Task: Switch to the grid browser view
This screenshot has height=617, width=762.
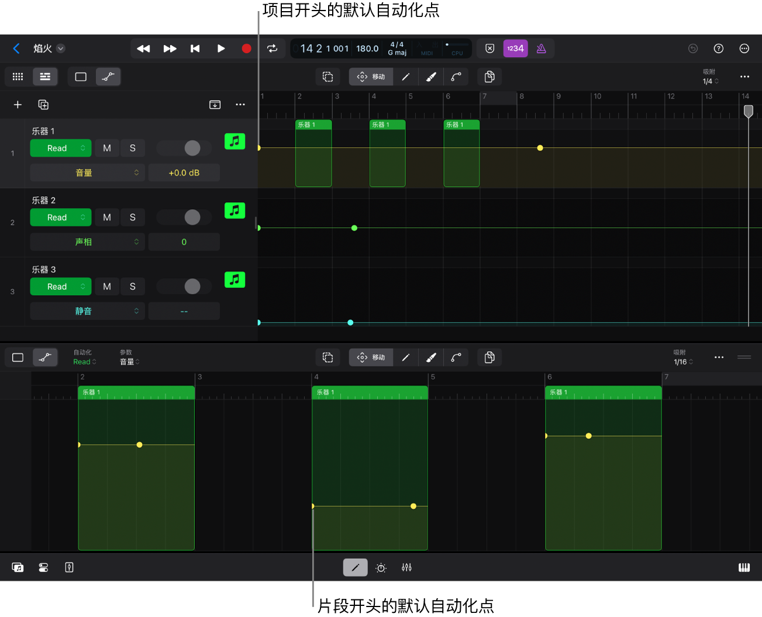Action: (18, 77)
